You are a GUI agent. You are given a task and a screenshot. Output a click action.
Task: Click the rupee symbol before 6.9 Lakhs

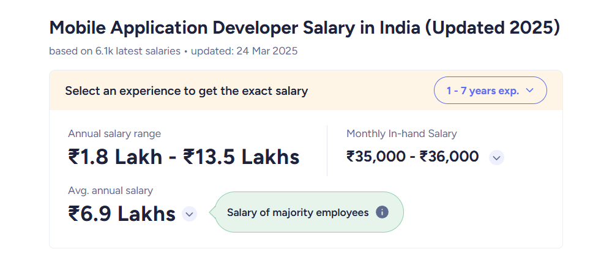point(74,214)
